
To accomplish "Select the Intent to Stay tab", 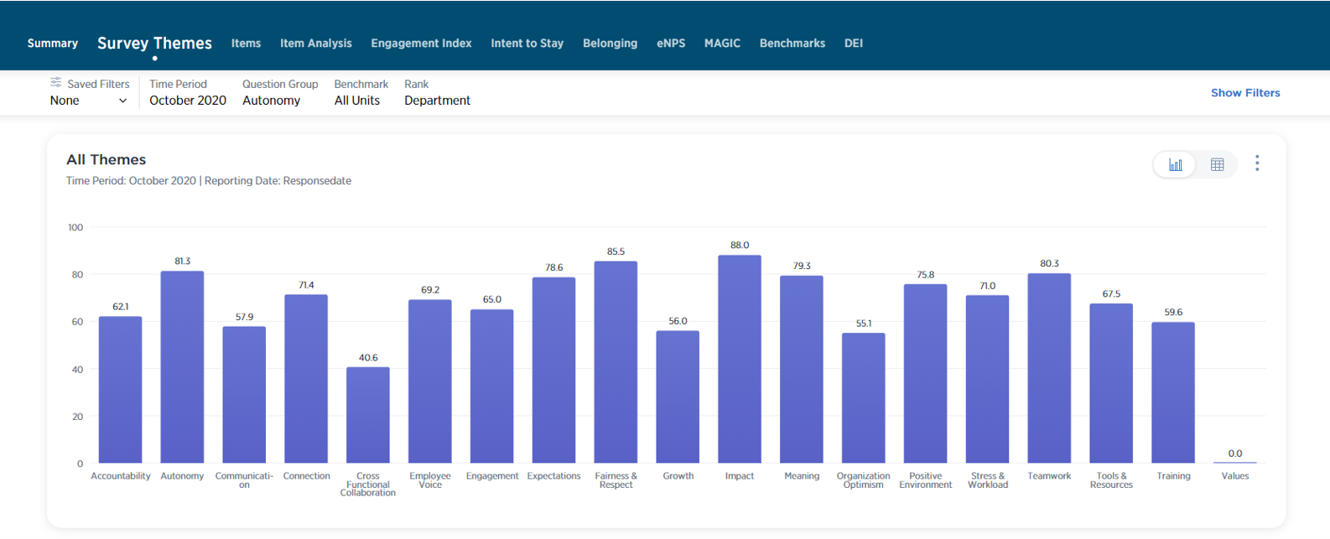I will point(527,44).
